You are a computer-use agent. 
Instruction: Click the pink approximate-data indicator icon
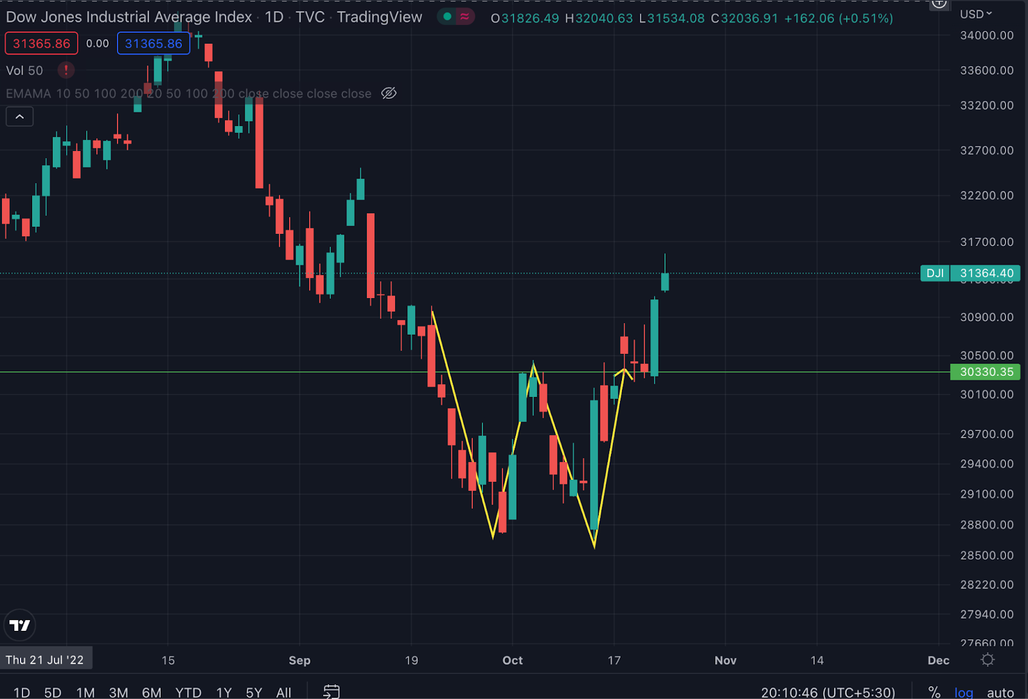tap(465, 17)
